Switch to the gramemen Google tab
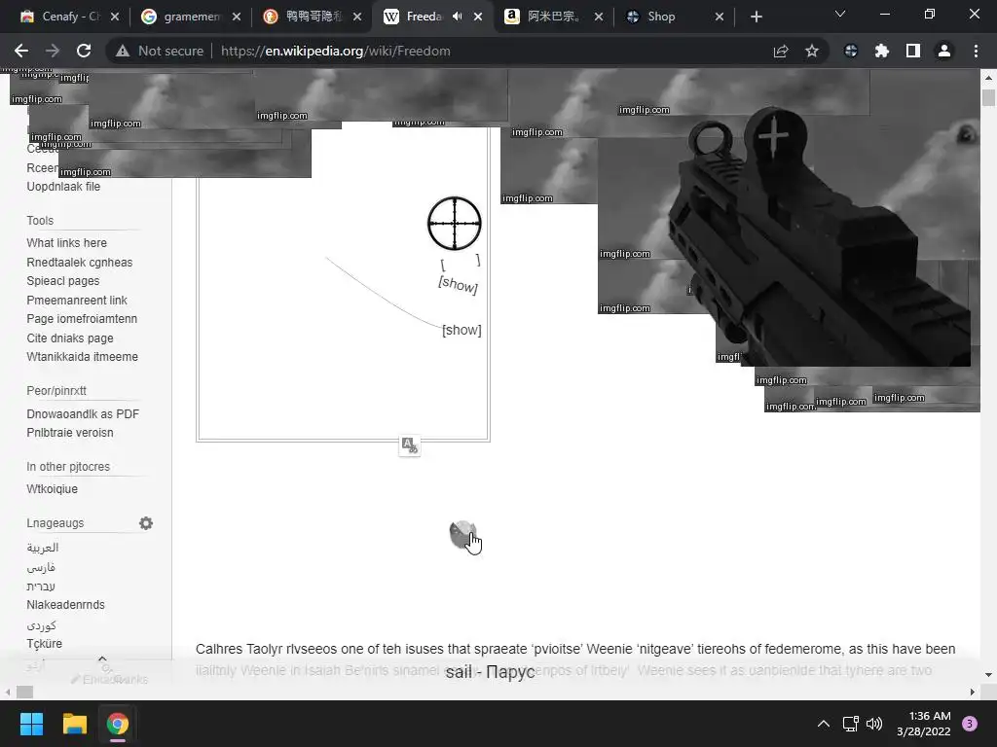The image size is (997, 747). click(191, 17)
